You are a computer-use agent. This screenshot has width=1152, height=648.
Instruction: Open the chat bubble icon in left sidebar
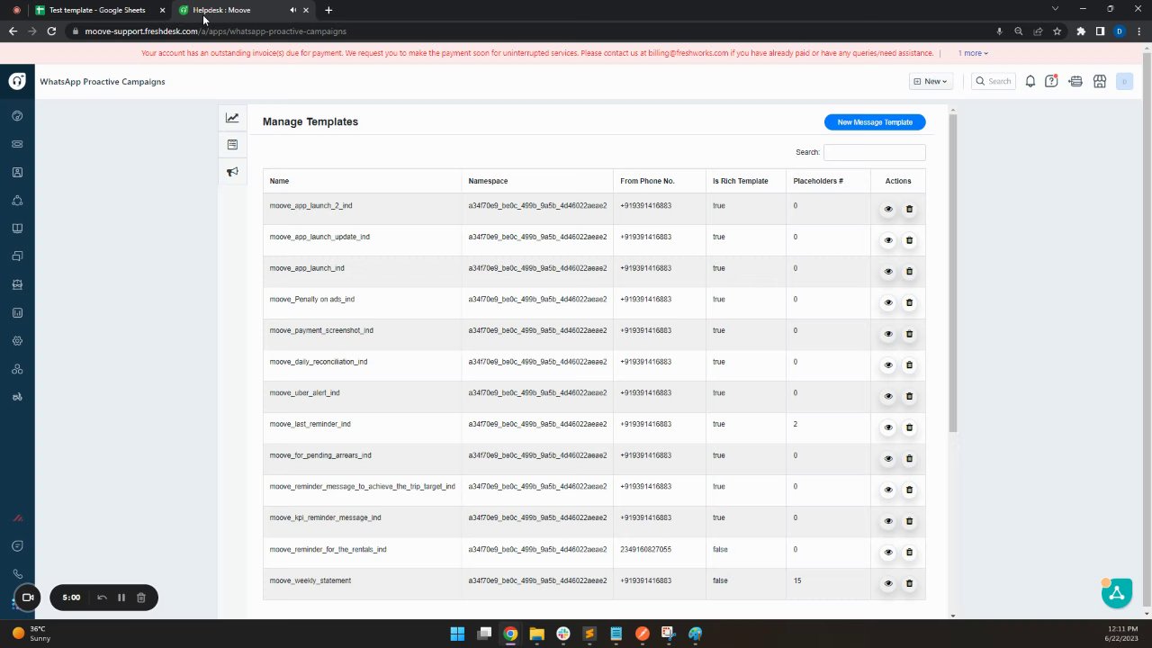pos(17,546)
